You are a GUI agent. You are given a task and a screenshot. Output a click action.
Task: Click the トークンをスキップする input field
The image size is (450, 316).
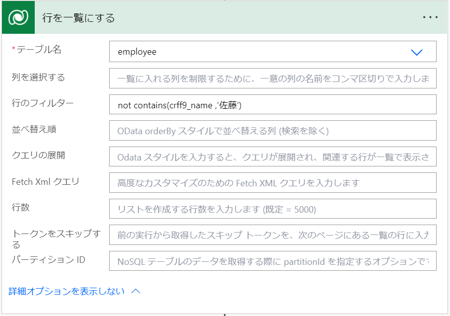point(273,235)
